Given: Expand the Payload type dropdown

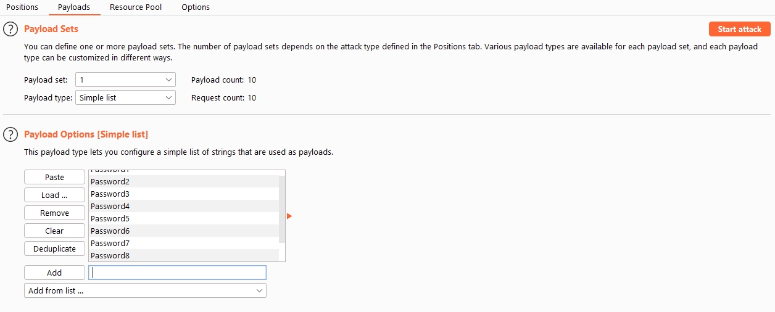Looking at the screenshot, I should click(125, 97).
